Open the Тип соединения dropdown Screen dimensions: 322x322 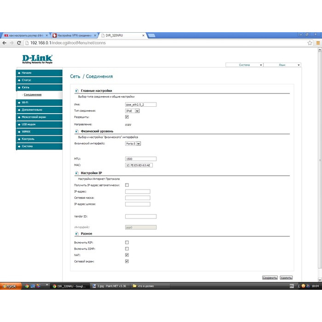pos(132,111)
